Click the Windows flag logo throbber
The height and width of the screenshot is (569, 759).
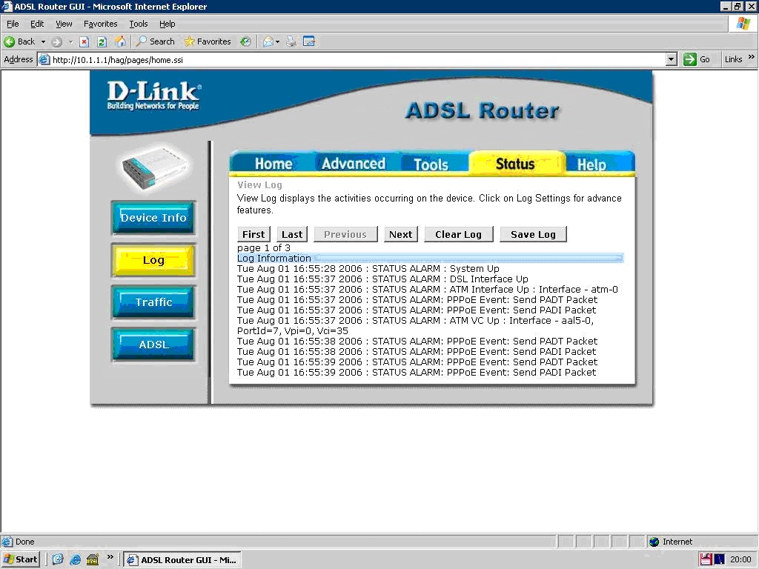pyautogui.click(x=743, y=24)
